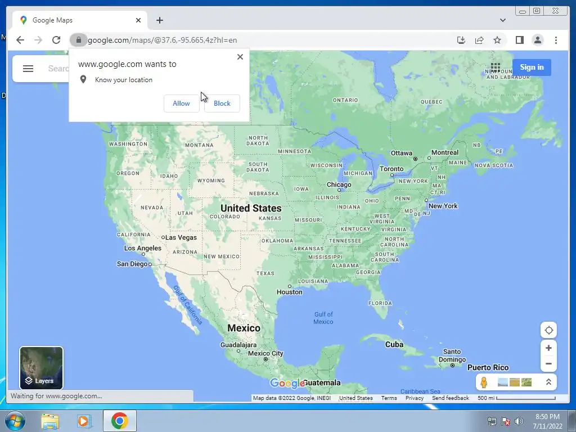Open the Privacy link

[415, 398]
